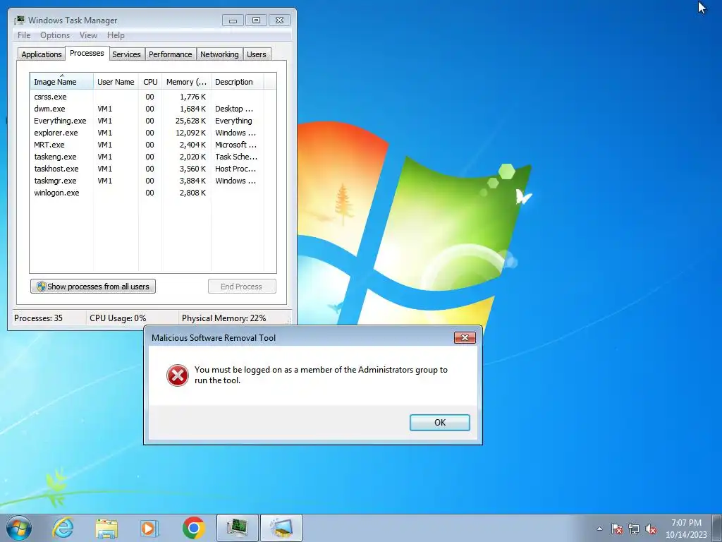Click the Task Manager title bar icon

[19, 20]
